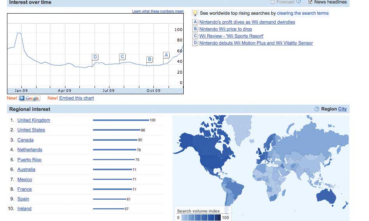The width and height of the screenshot is (369, 221).
Task: Open Spain regional link
Action: [23, 199]
